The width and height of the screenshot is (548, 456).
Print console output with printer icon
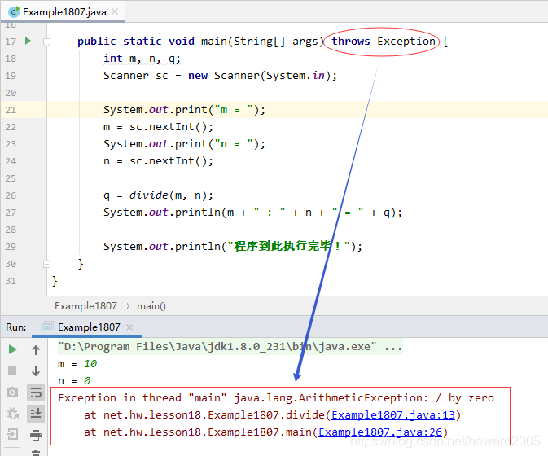point(36,435)
